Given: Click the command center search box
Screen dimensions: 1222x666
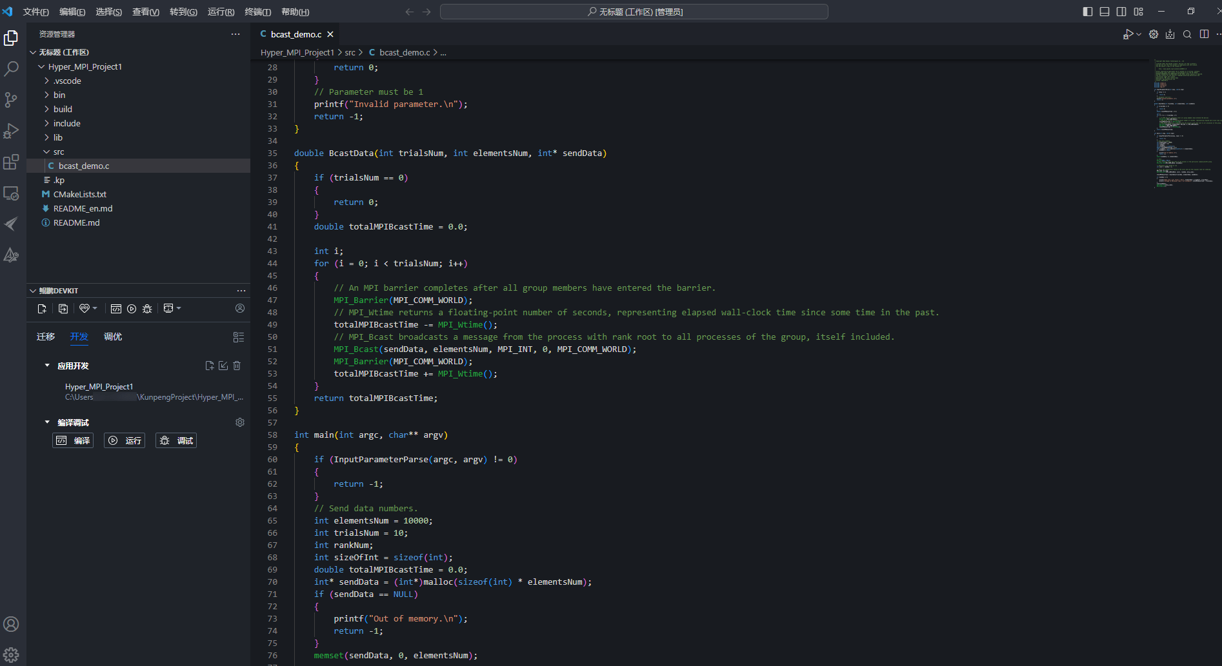Looking at the screenshot, I should coord(634,12).
